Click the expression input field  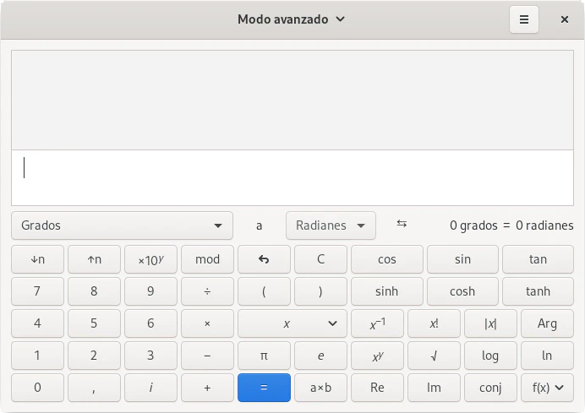(x=292, y=177)
